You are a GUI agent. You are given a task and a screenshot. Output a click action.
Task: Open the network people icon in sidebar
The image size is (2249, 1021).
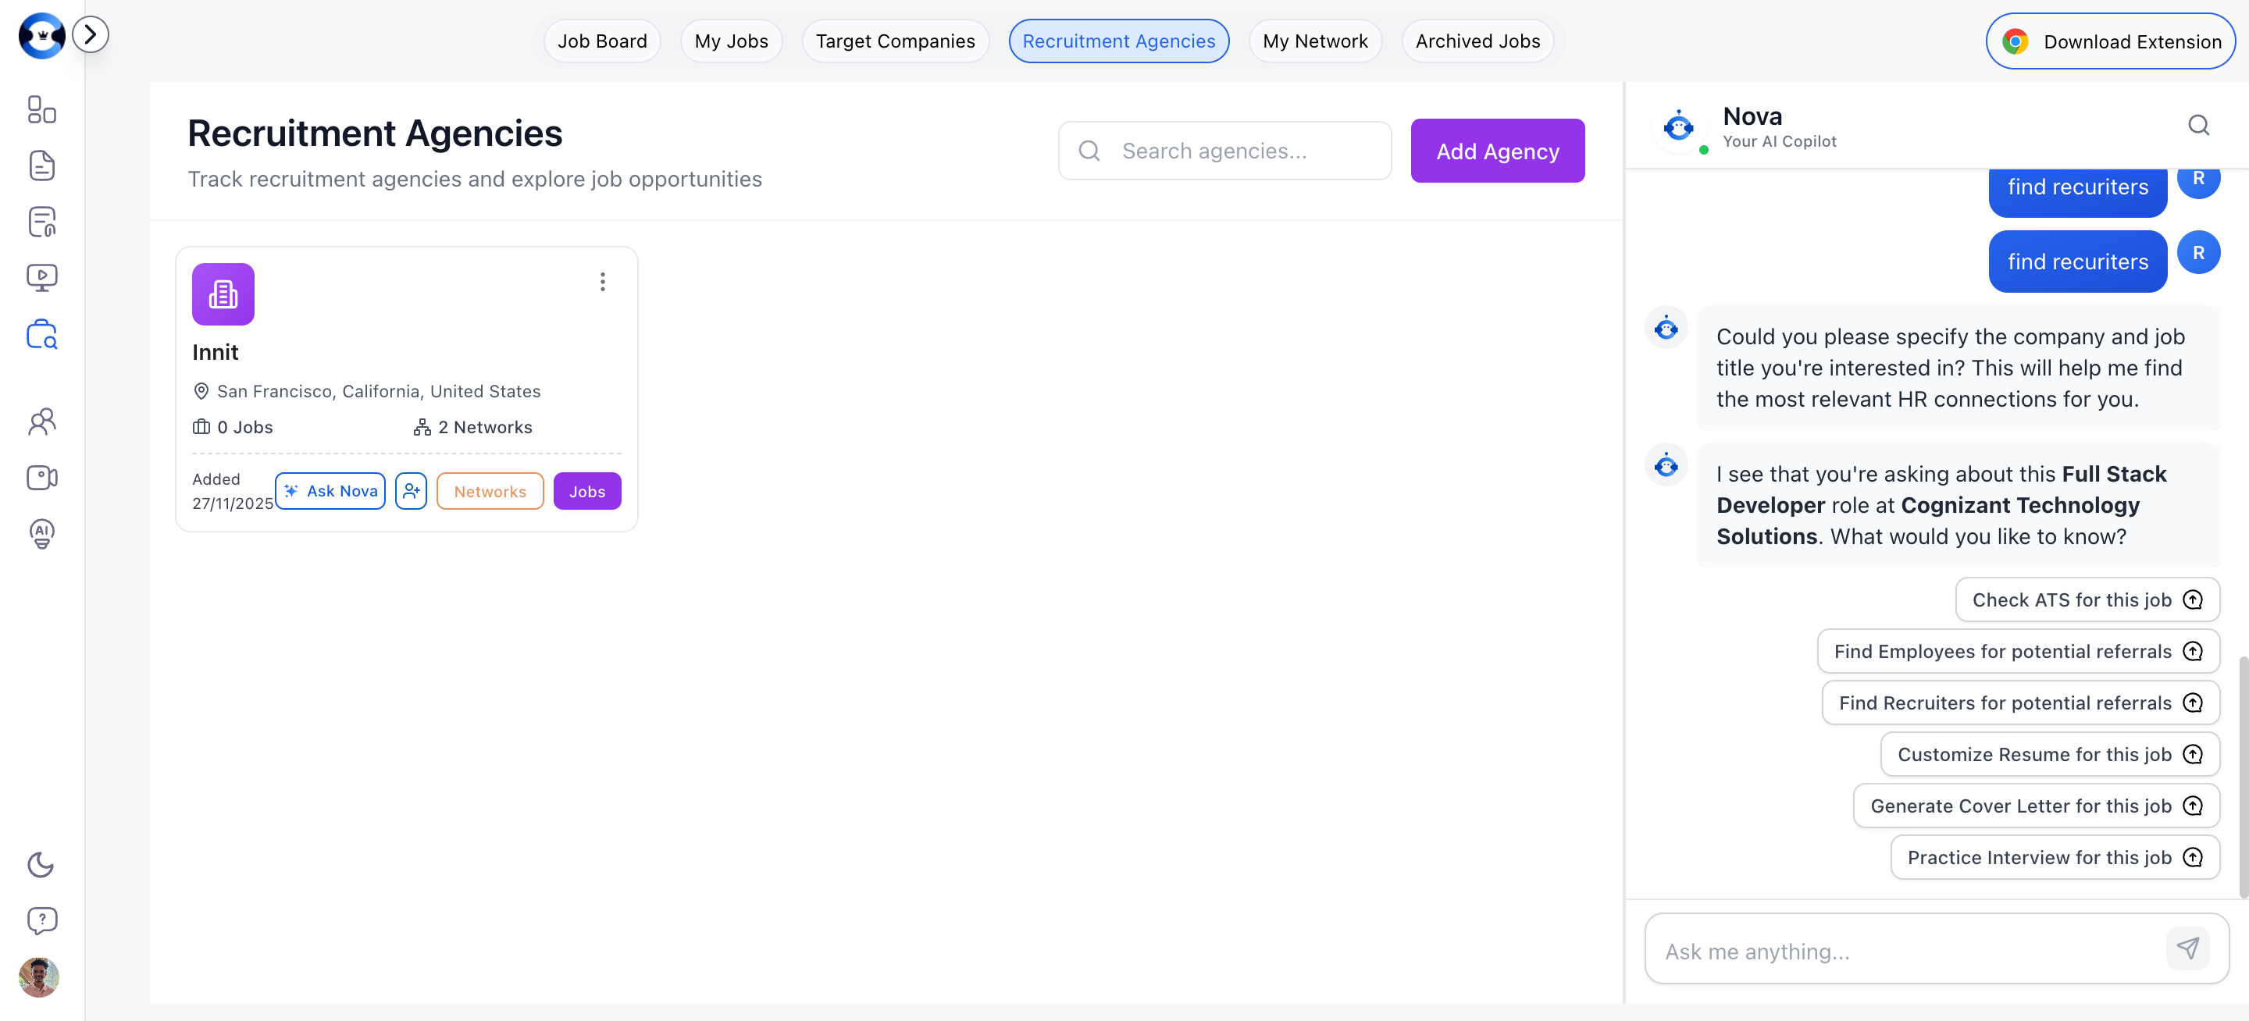point(41,422)
